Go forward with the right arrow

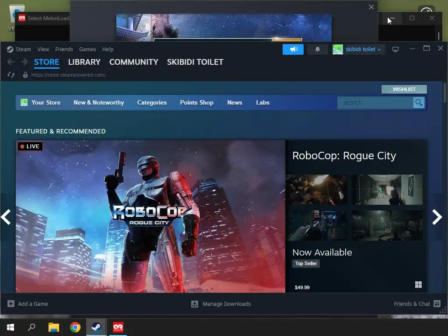click(24, 62)
